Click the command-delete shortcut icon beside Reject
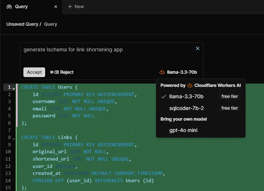264x191 pixels. (54, 72)
